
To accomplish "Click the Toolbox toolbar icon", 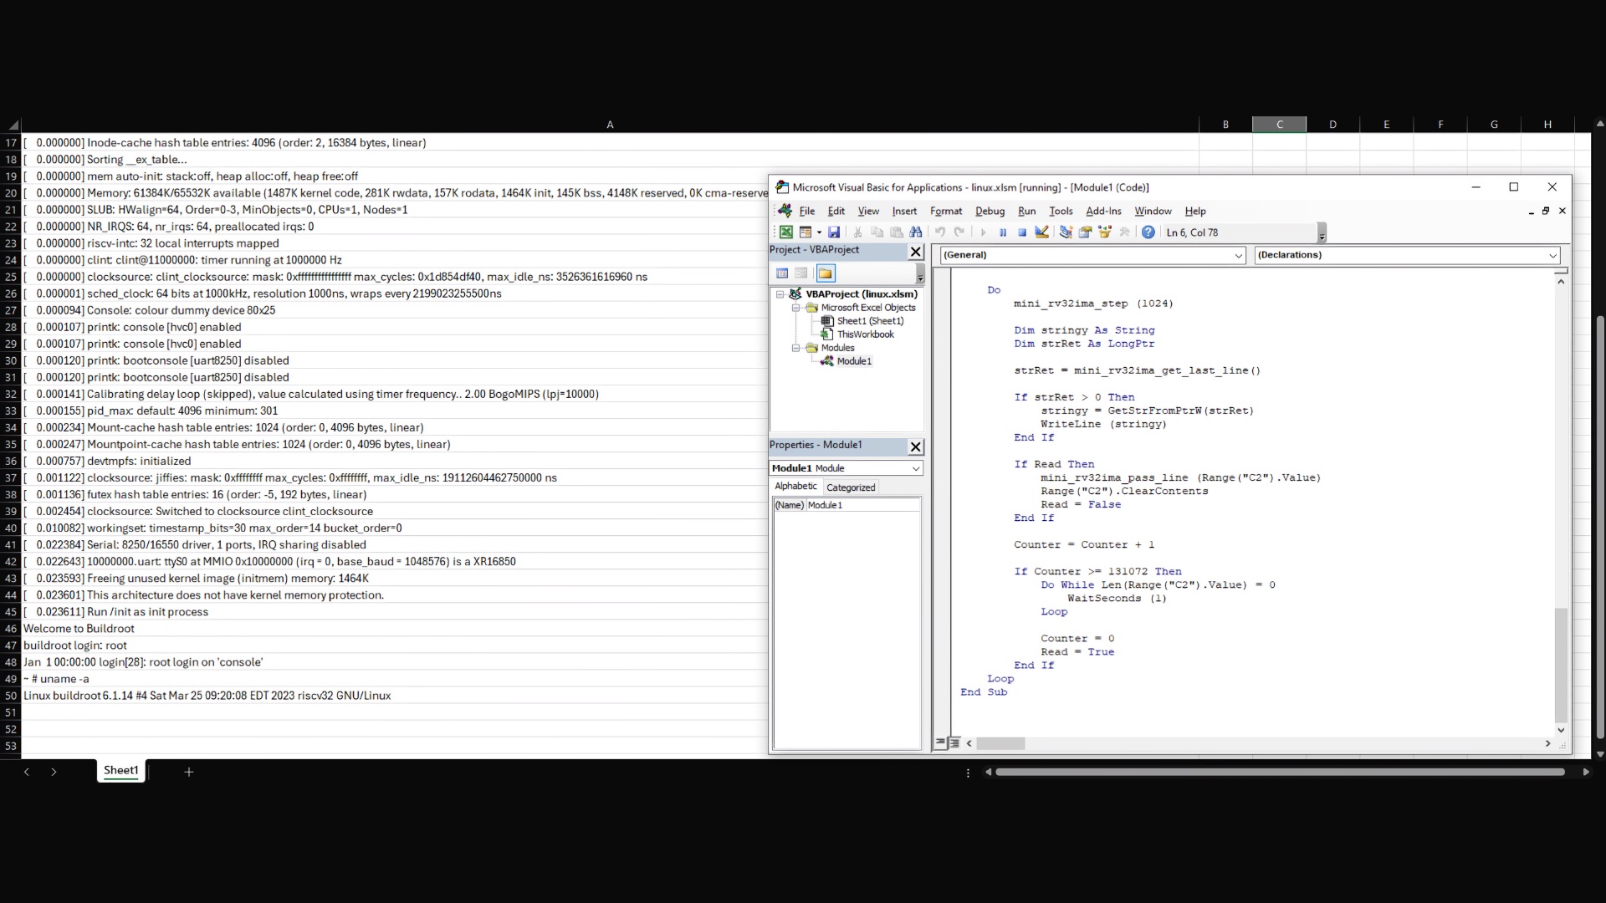I will [x=1124, y=232].
